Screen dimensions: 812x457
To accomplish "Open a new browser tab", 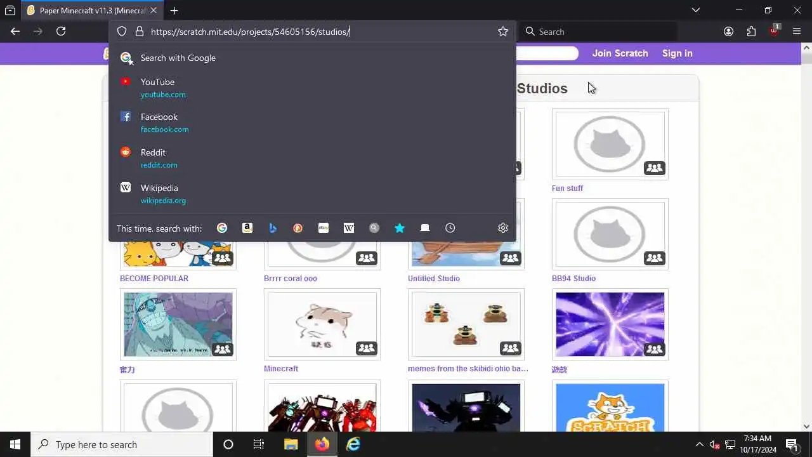I will pyautogui.click(x=174, y=10).
